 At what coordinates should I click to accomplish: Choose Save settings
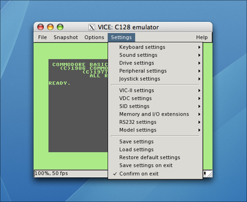(155, 141)
